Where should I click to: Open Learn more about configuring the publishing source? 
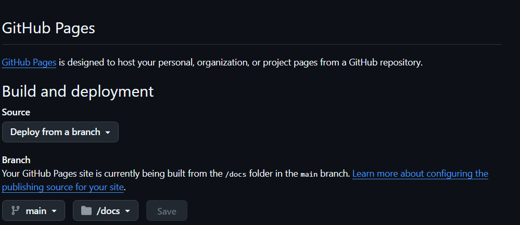[x=420, y=174]
